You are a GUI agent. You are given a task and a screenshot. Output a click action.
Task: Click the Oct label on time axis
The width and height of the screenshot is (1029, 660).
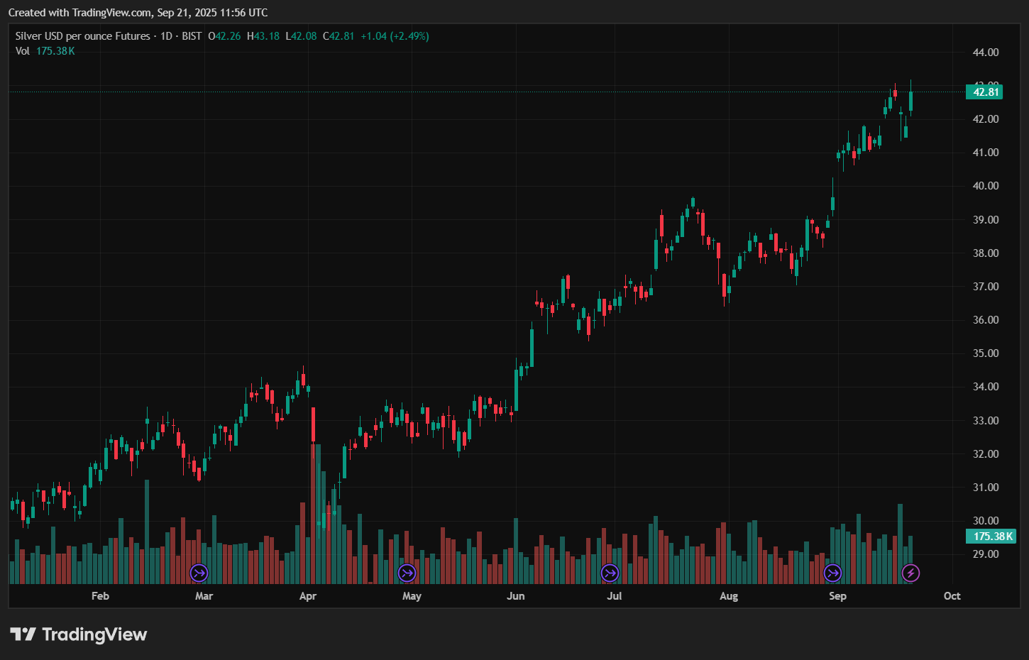952,596
